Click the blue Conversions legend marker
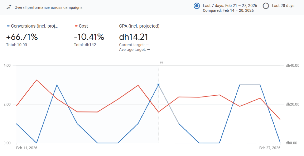 [x=8, y=26]
